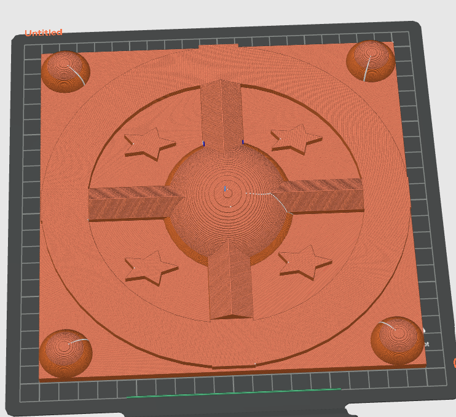
Task: Click the white travel line on the top-right sphere
Action: tap(368, 68)
